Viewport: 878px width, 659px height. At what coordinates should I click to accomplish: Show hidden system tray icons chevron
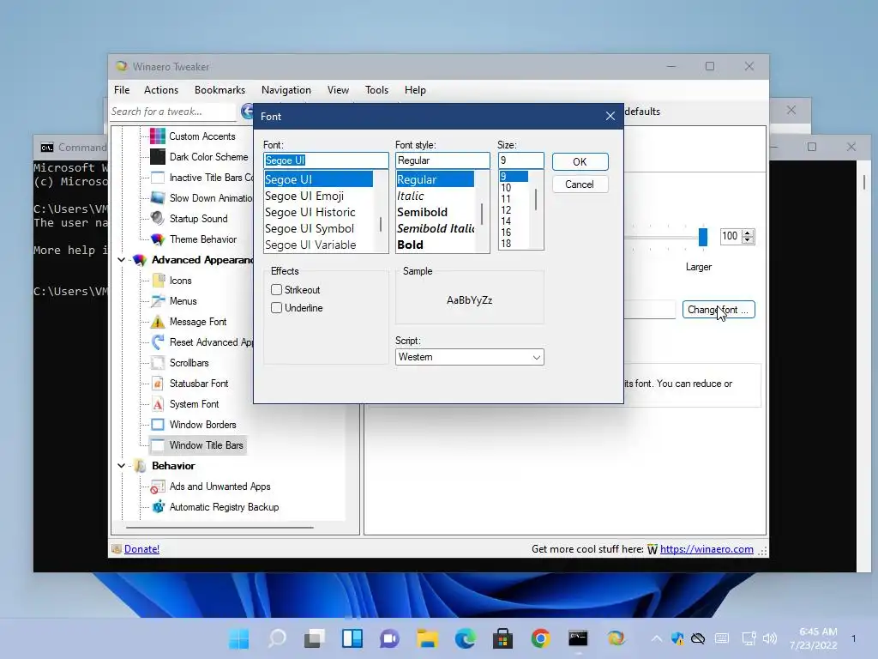click(x=656, y=638)
